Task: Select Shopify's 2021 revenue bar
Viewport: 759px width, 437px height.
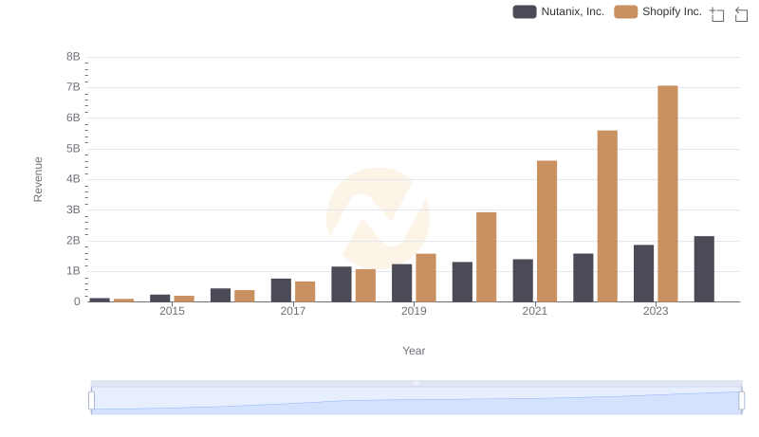Action: click(547, 231)
